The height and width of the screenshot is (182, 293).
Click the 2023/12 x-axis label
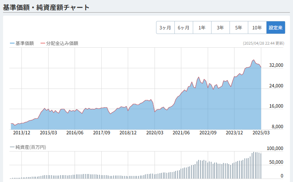coord(234,133)
